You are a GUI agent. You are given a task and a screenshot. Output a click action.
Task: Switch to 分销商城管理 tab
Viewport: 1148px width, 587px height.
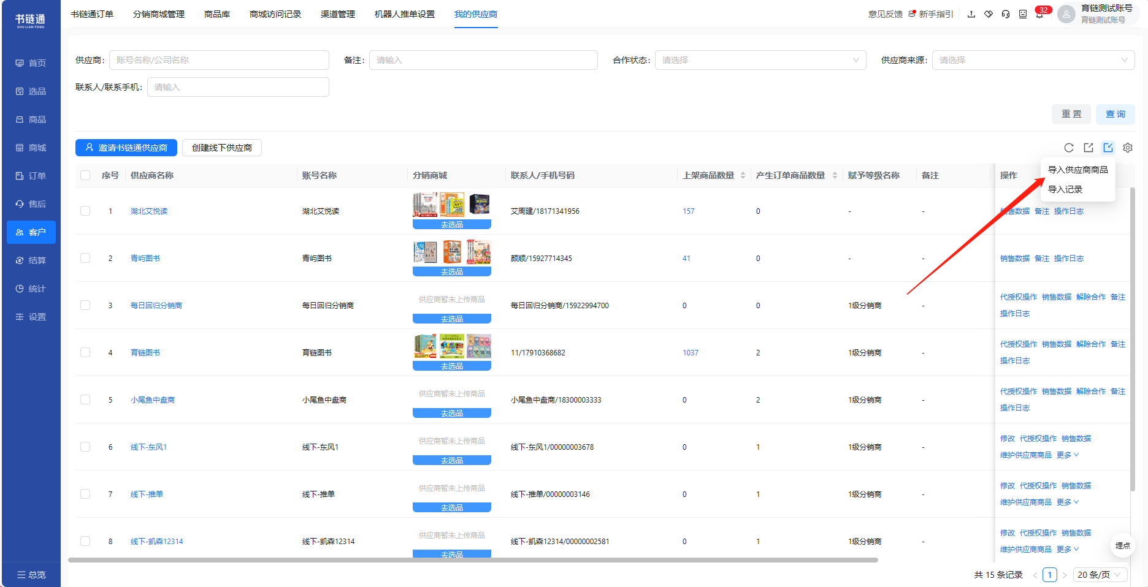pyautogui.click(x=159, y=14)
